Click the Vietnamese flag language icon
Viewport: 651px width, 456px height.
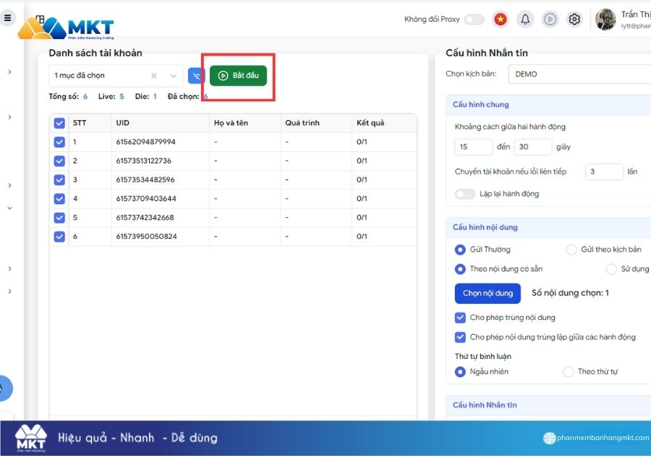[501, 19]
